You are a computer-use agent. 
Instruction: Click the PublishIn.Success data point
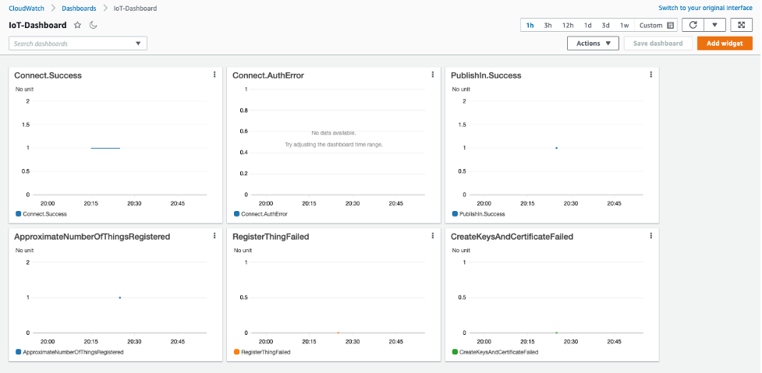[556, 148]
